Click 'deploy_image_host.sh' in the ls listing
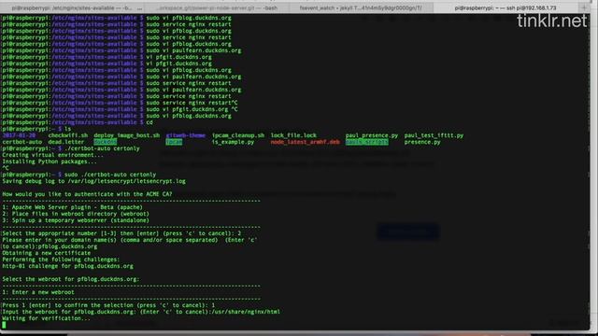 pyautogui.click(x=127, y=135)
